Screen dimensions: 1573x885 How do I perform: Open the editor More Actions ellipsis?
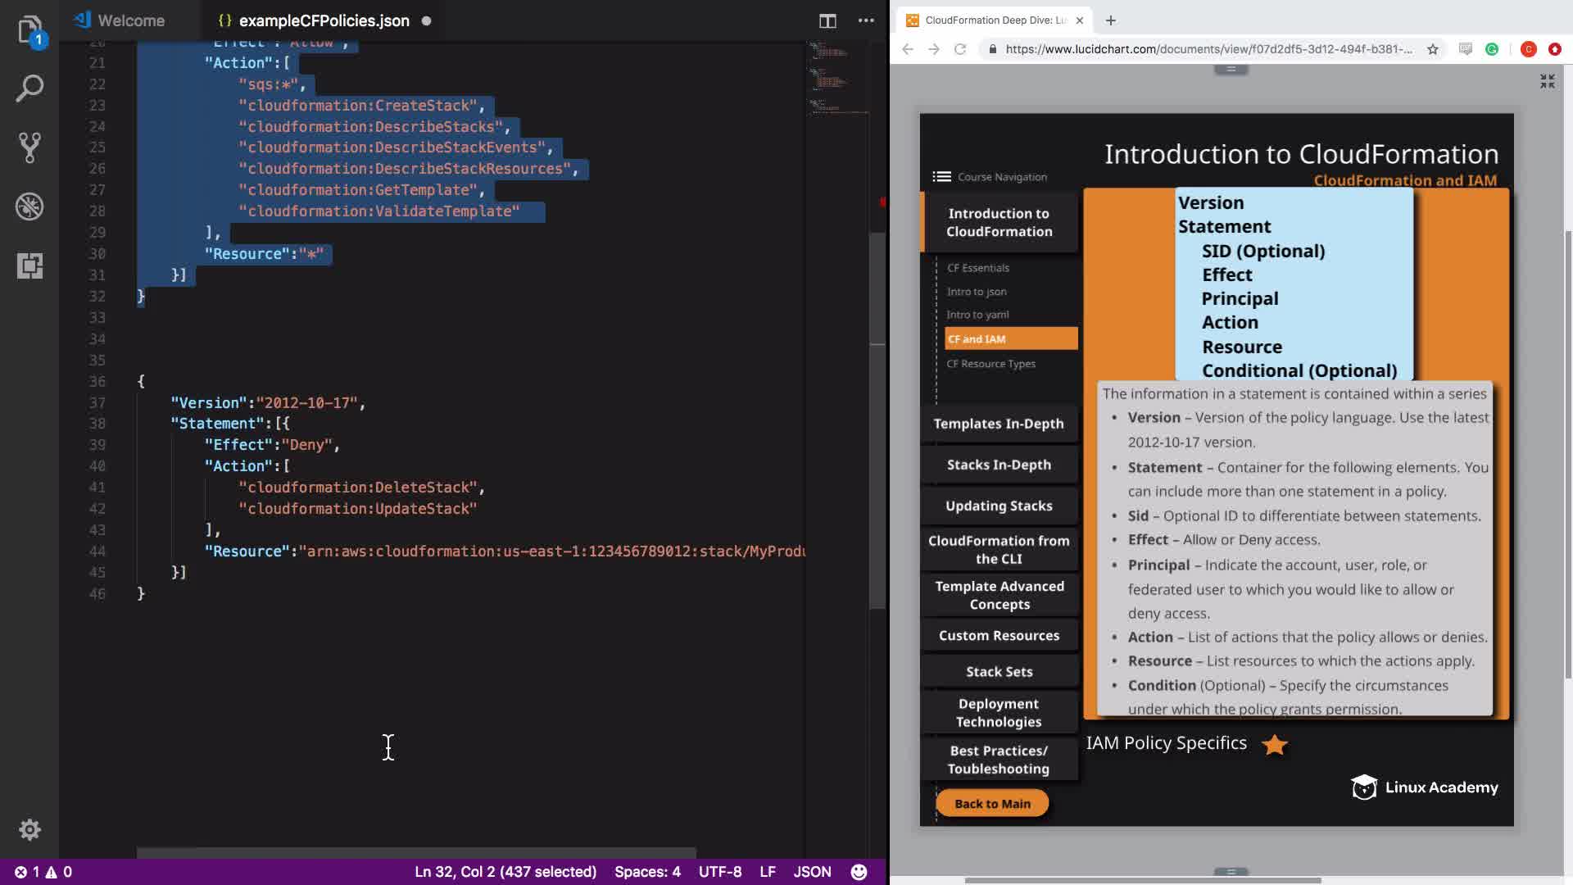pyautogui.click(x=866, y=20)
